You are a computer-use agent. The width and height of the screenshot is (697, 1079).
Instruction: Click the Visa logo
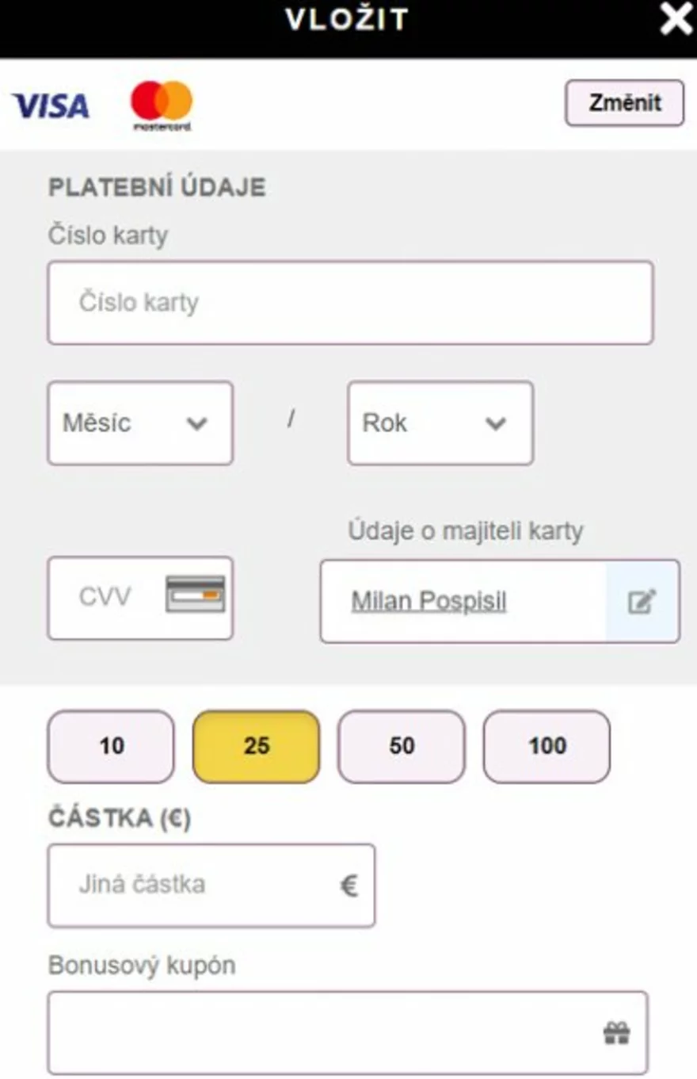click(x=50, y=106)
